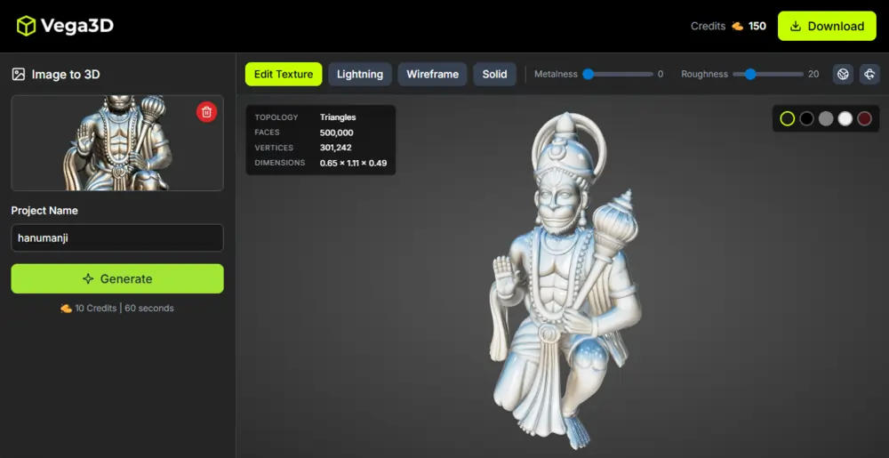Click the Vega3D brand name text
889x458 pixels.
[76, 26]
